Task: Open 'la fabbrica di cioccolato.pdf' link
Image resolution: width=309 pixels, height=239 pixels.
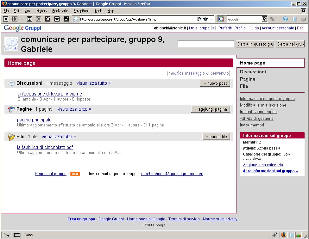Action: click(45, 147)
